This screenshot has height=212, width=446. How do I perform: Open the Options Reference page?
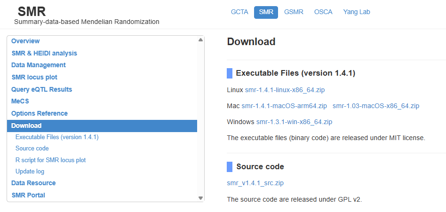[40, 113]
